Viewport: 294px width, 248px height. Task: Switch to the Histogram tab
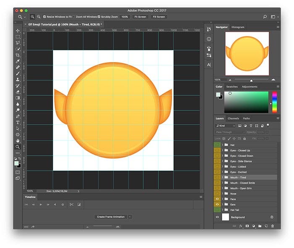[x=238, y=27]
